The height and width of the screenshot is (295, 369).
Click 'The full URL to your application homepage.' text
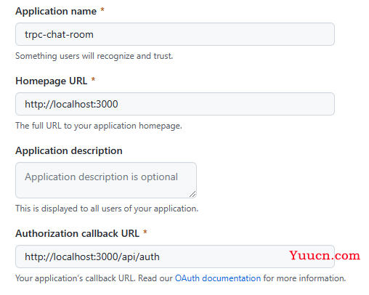99,126
